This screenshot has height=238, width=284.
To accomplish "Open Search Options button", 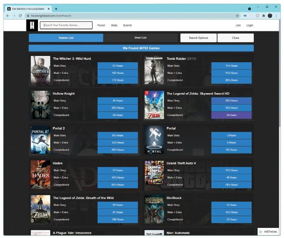I will [x=198, y=38].
